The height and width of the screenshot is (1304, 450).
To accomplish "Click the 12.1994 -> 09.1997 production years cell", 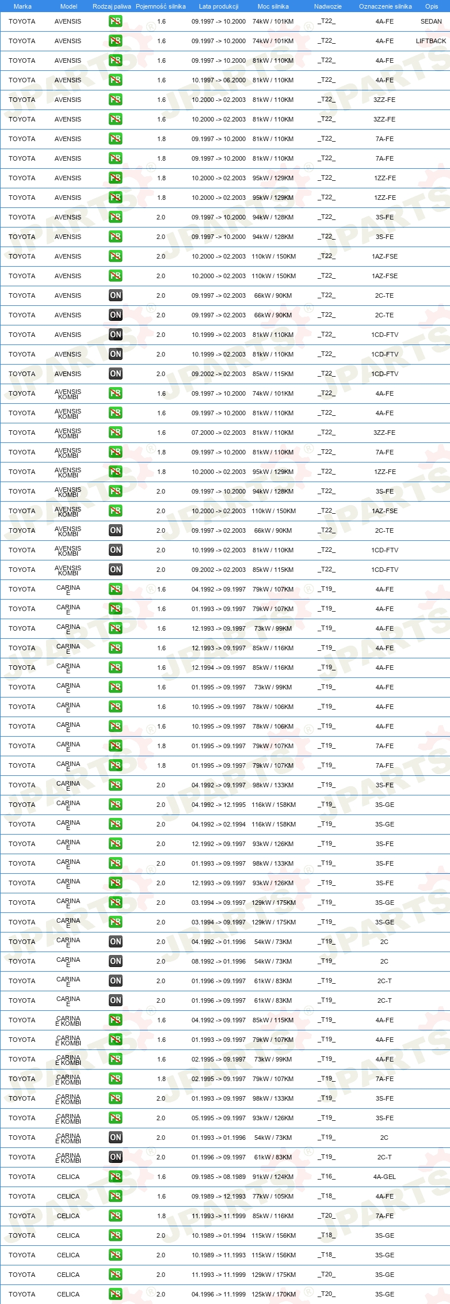I will pyautogui.click(x=219, y=668).
